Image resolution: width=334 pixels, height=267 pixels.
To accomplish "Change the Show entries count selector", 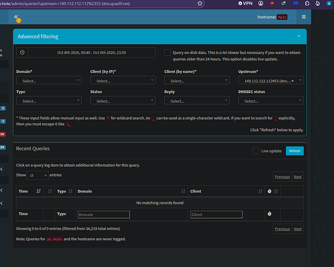I will 37,175.
